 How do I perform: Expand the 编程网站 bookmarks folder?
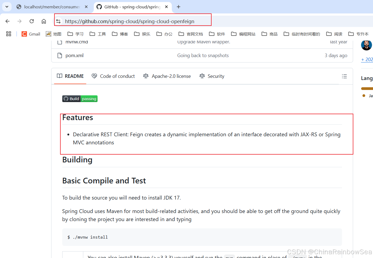(x=243, y=34)
